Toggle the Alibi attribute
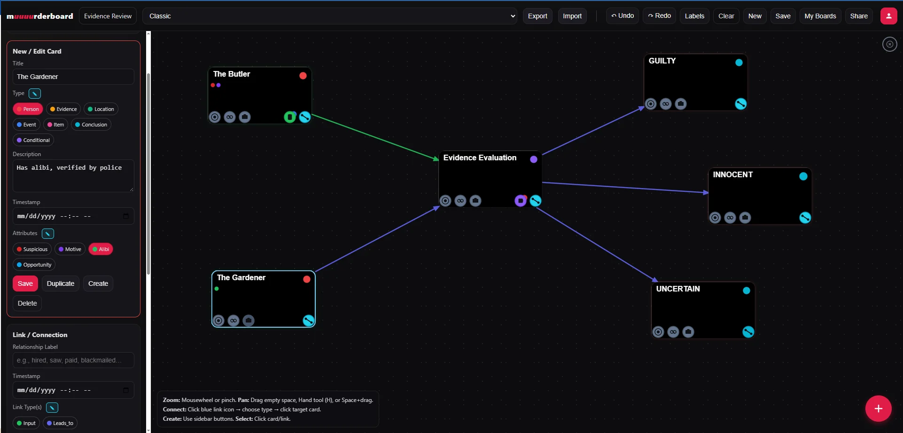The width and height of the screenshot is (903, 433). [x=101, y=249]
